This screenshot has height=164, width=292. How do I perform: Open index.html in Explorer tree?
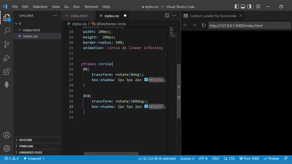point(31,30)
